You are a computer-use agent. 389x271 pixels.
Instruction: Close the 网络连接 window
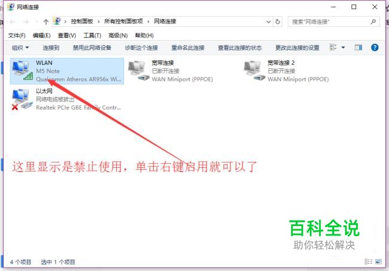375,7
